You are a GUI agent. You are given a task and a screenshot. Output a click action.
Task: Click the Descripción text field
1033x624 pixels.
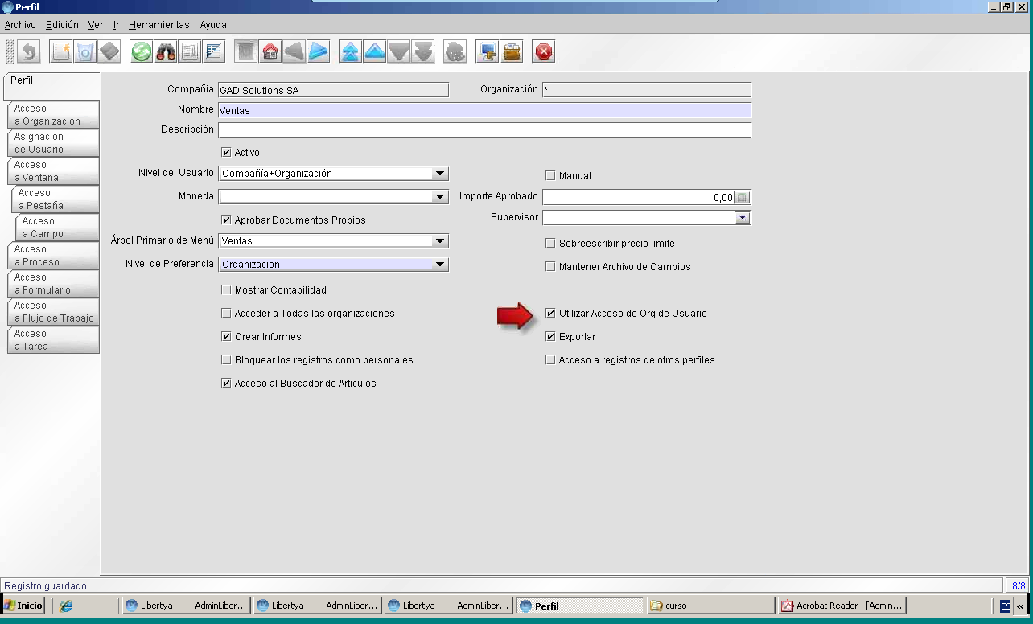[484, 130]
